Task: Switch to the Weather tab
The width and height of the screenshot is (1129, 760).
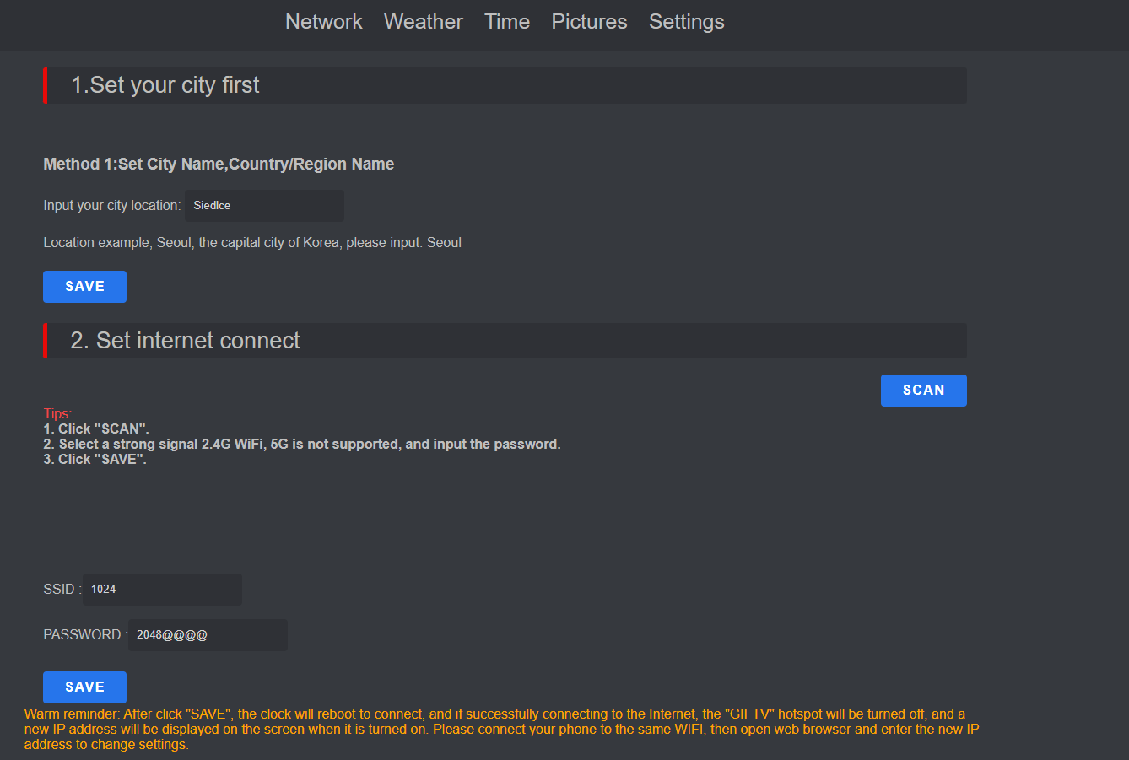Action: (423, 22)
